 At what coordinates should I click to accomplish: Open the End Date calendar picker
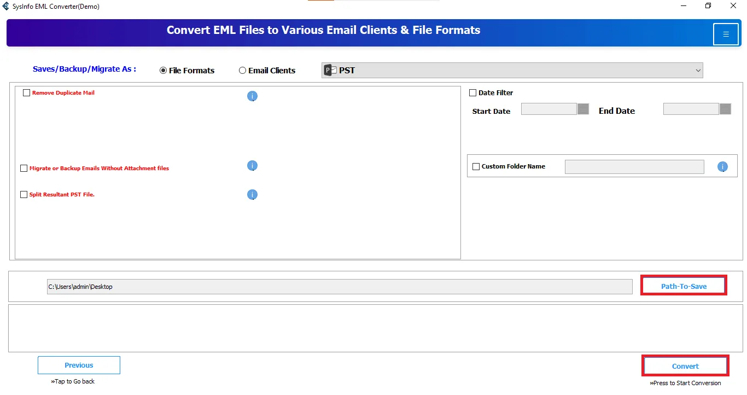[x=725, y=109]
